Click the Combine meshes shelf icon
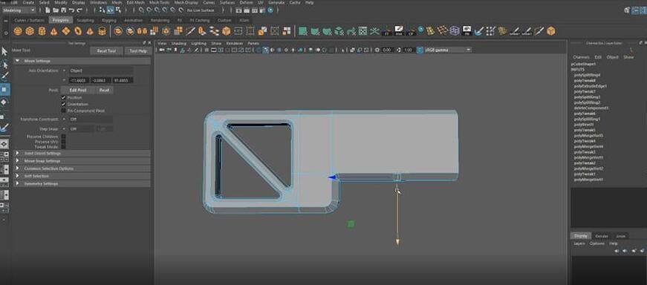This screenshot has height=285, width=647. [118, 31]
